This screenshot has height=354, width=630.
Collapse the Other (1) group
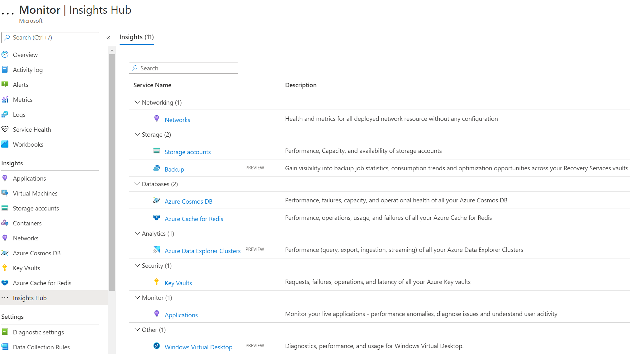137,329
